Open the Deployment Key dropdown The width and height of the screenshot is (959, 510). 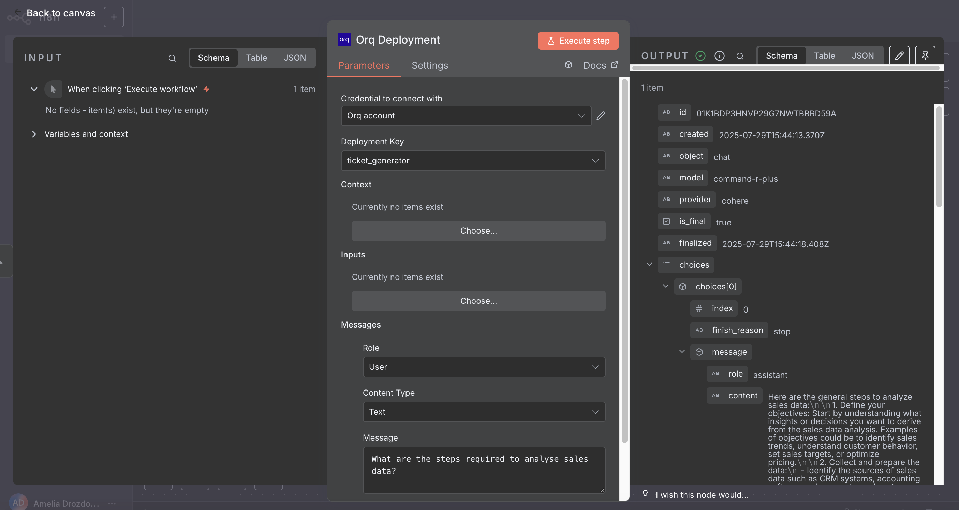(473, 161)
